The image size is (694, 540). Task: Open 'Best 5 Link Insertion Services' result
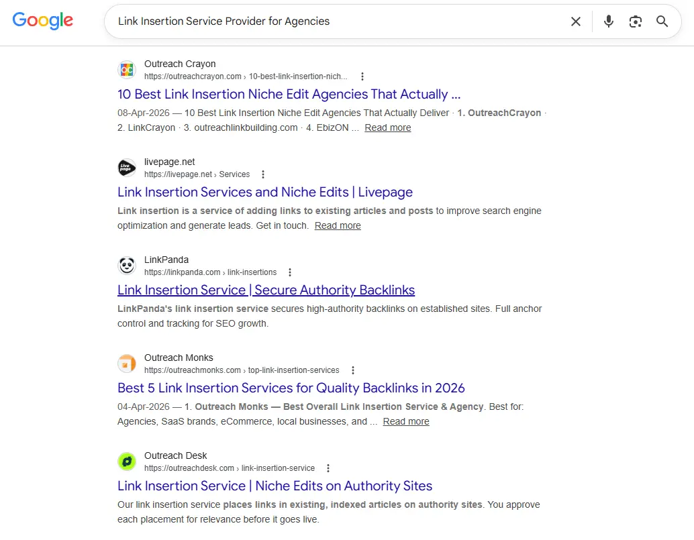291,388
